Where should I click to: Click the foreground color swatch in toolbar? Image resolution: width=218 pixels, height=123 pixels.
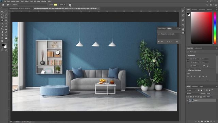[x=3, y=45]
